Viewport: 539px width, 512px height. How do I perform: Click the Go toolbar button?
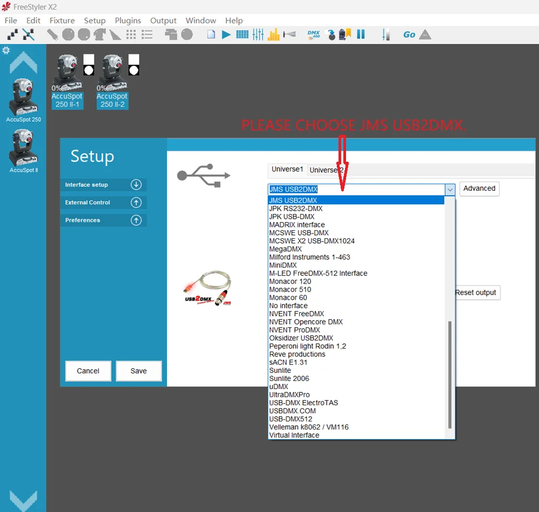[x=409, y=34]
